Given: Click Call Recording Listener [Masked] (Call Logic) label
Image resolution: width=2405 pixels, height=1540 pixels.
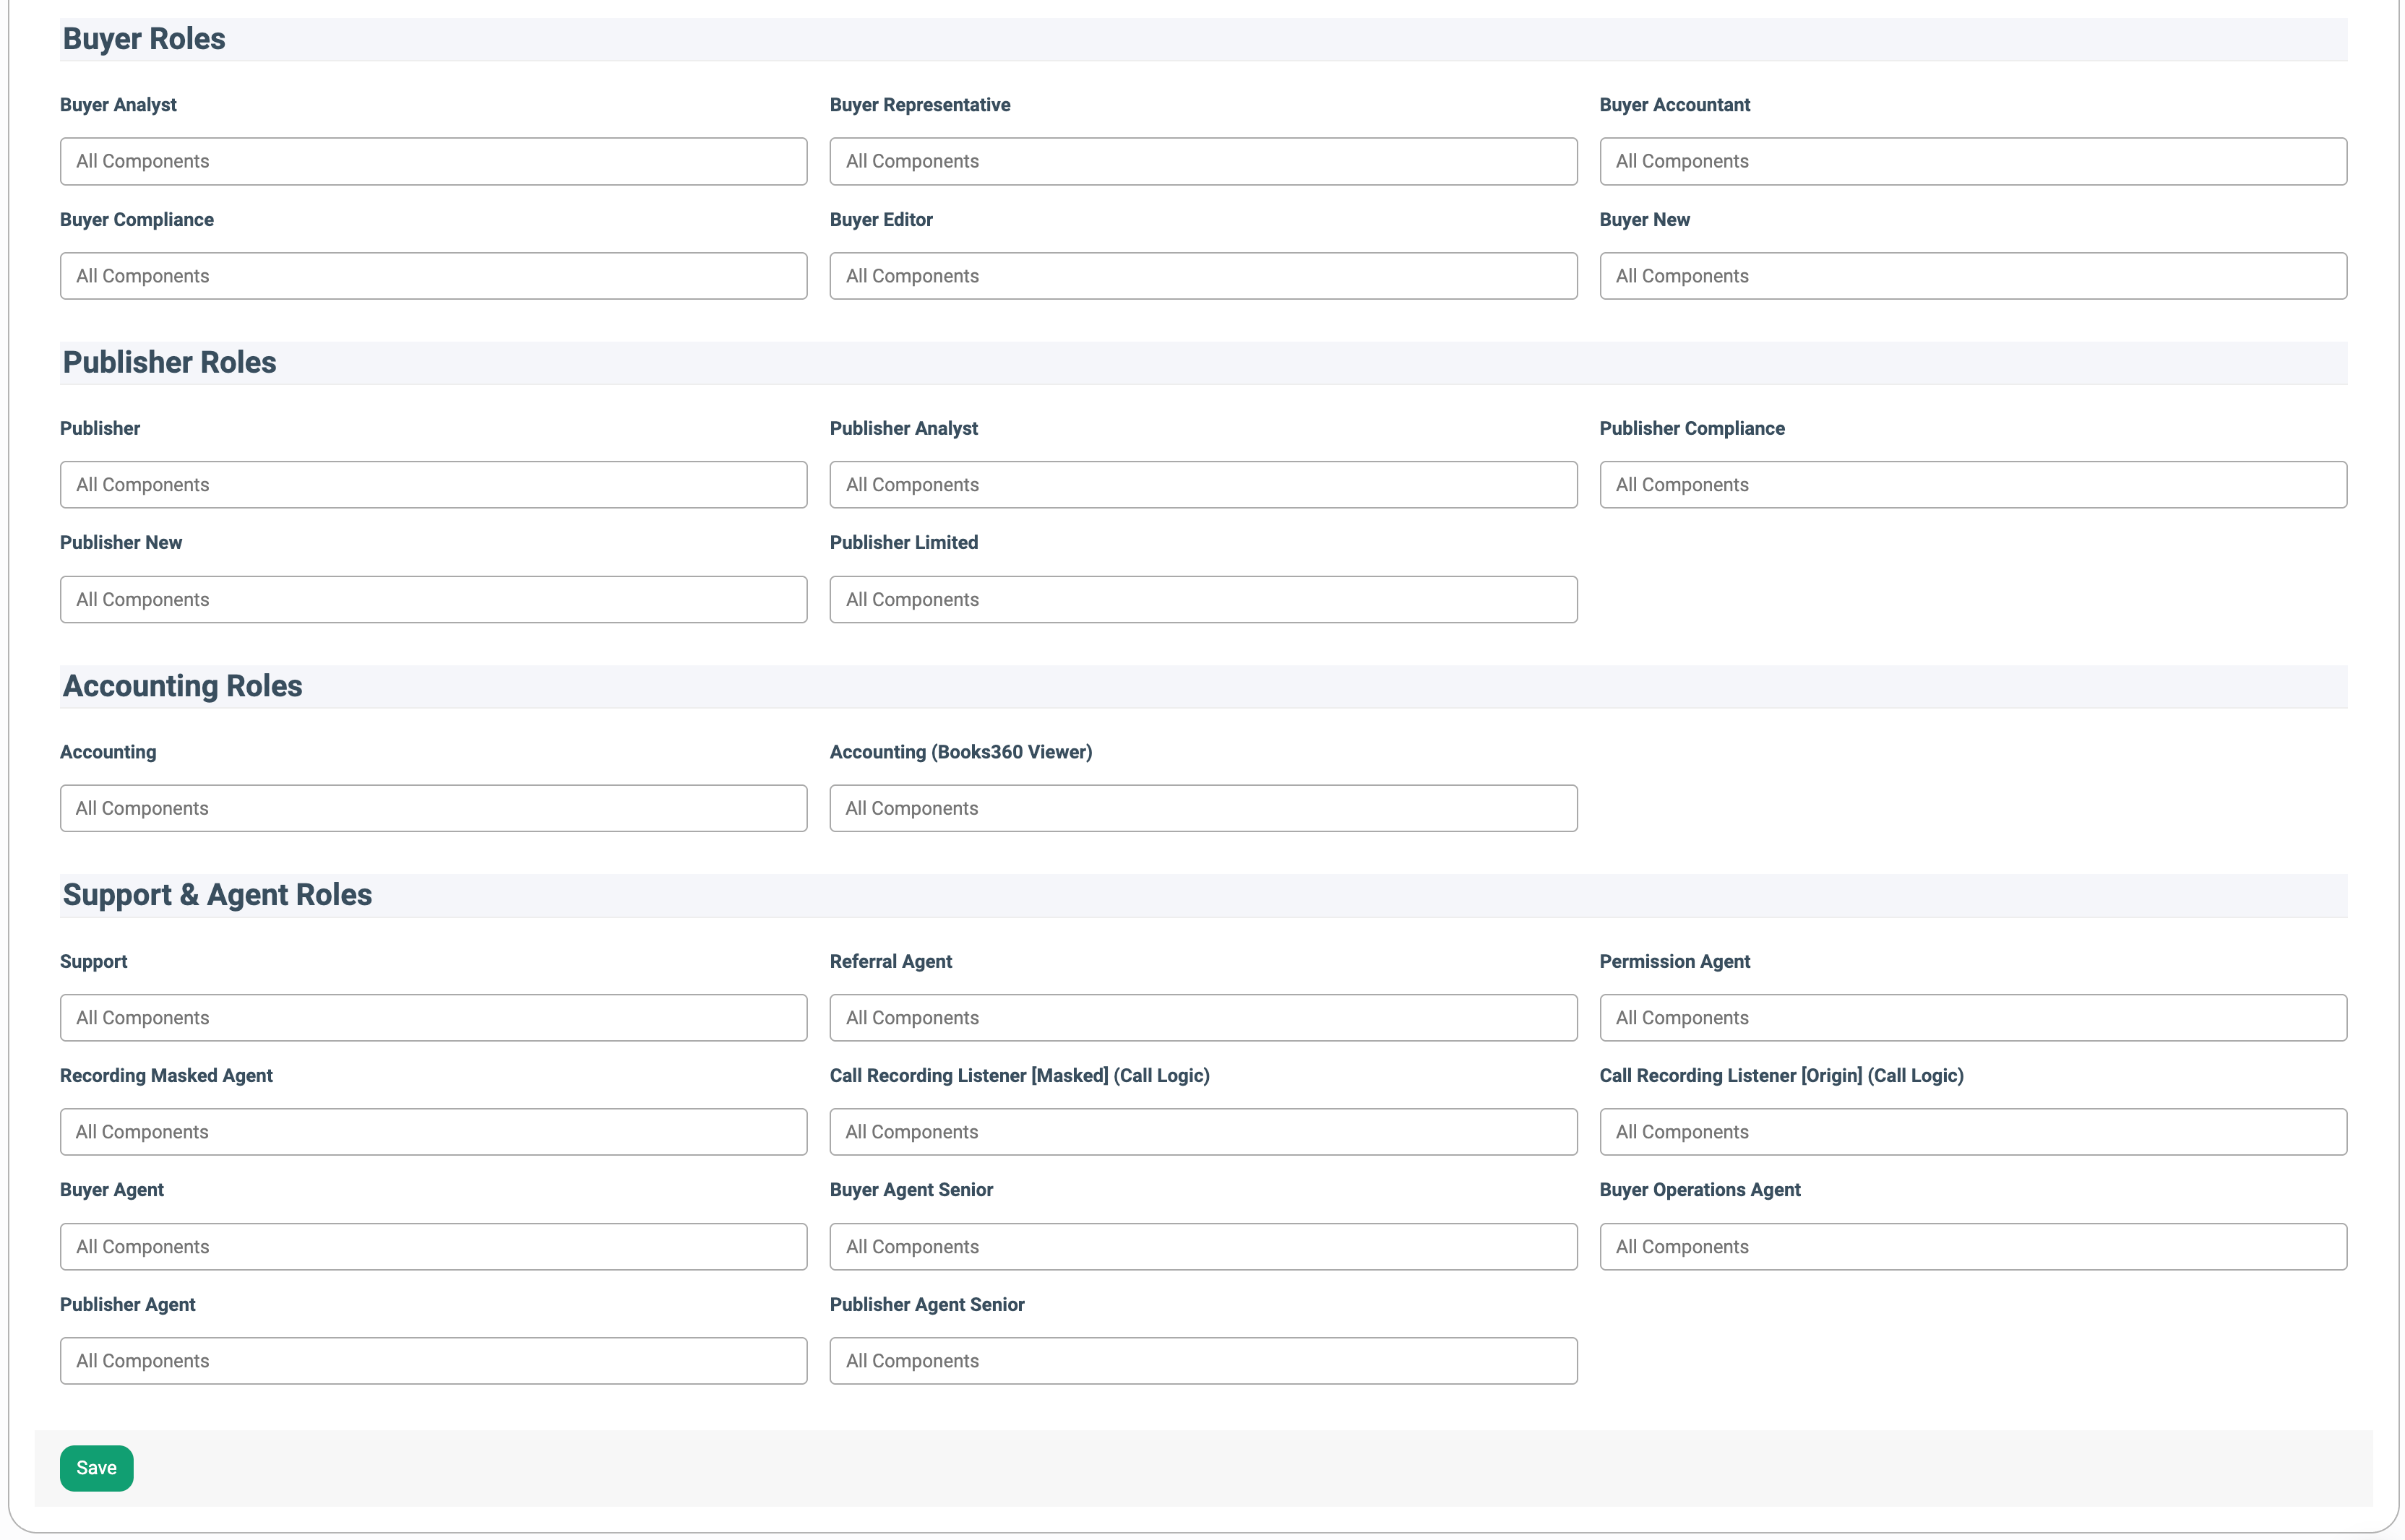Looking at the screenshot, I should [x=1020, y=1076].
